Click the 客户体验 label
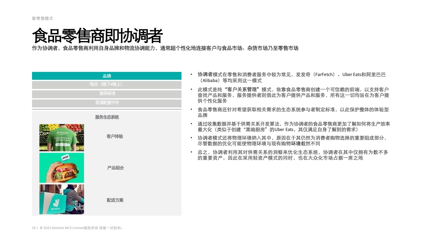The image size is (427, 240). 115,136
